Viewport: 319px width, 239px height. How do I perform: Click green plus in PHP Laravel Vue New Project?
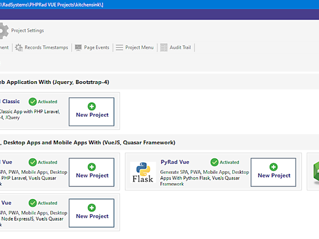91,167
